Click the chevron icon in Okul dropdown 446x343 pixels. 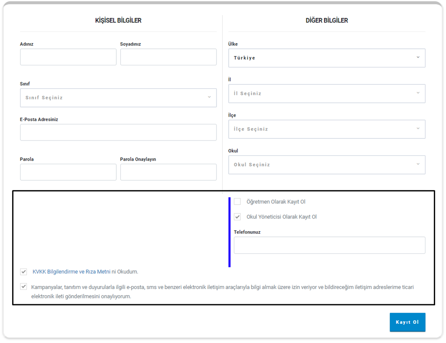click(418, 165)
